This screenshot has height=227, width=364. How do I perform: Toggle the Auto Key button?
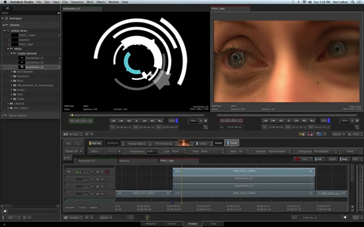pyautogui.click(x=96, y=143)
